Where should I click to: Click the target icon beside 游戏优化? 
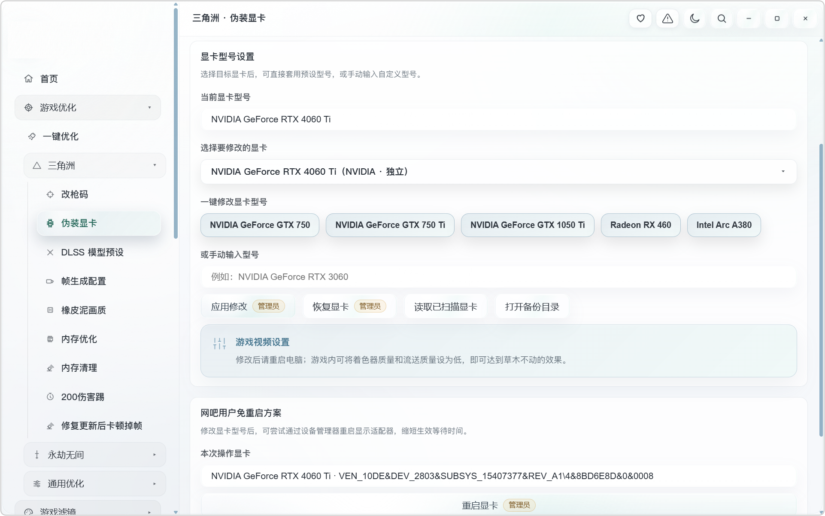(x=28, y=107)
